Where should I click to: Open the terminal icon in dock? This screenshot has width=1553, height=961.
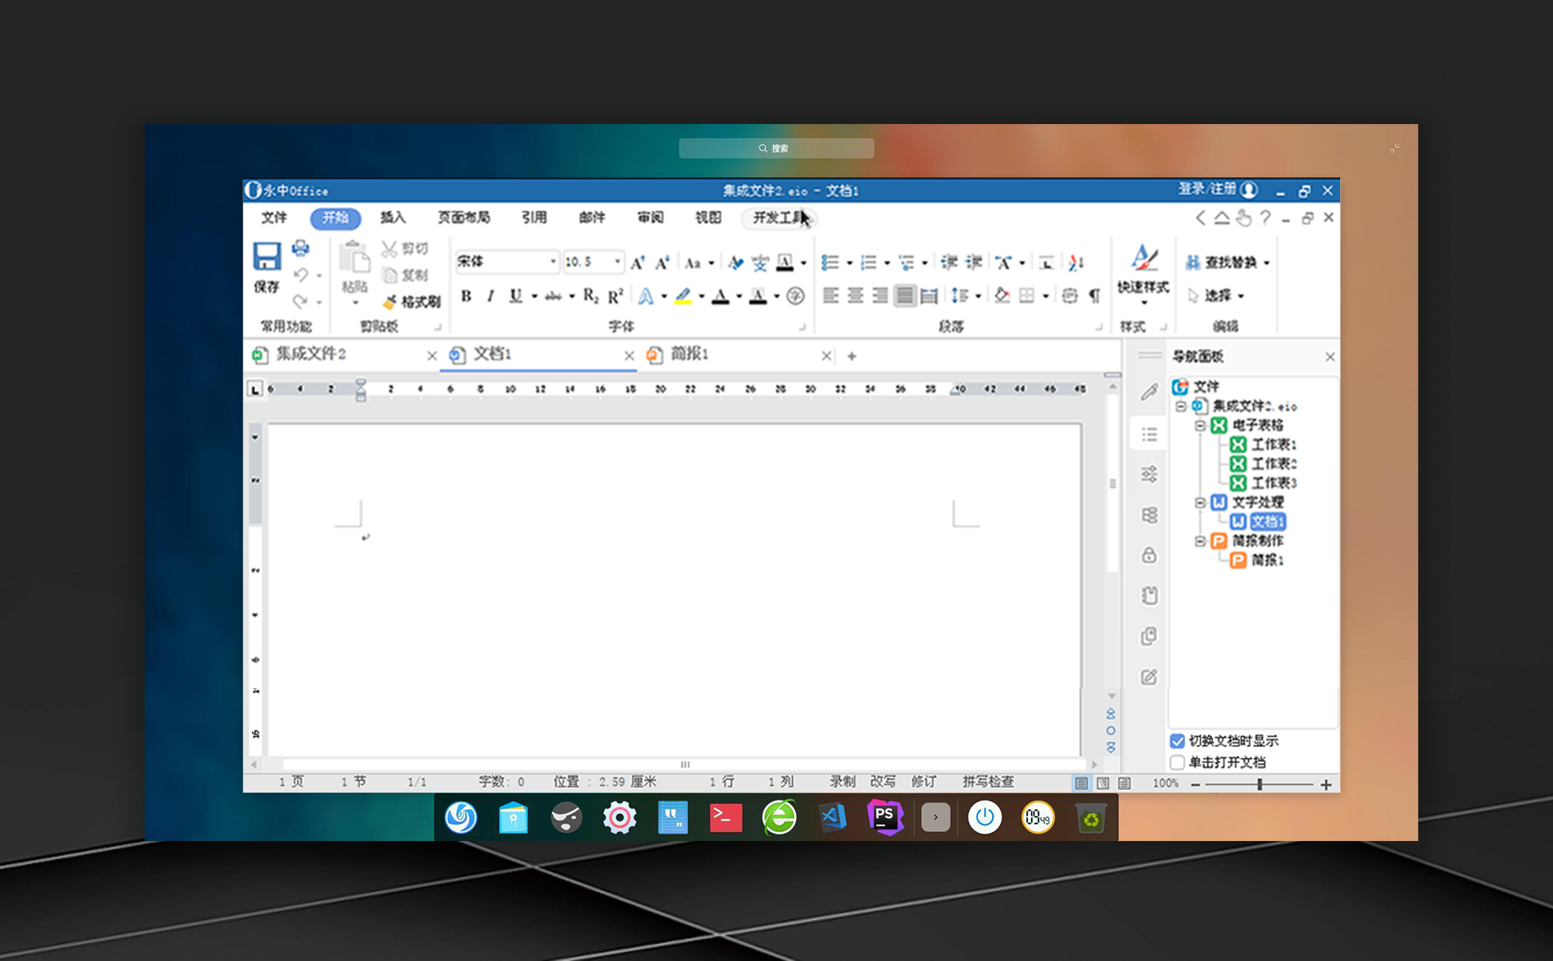(726, 817)
